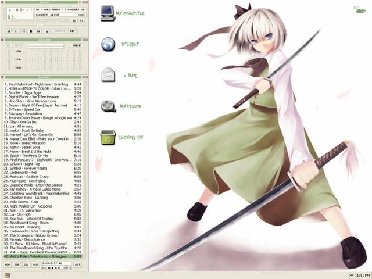Open the playlist ADD menu
Screen dimensions: 372x279
tap(8, 264)
